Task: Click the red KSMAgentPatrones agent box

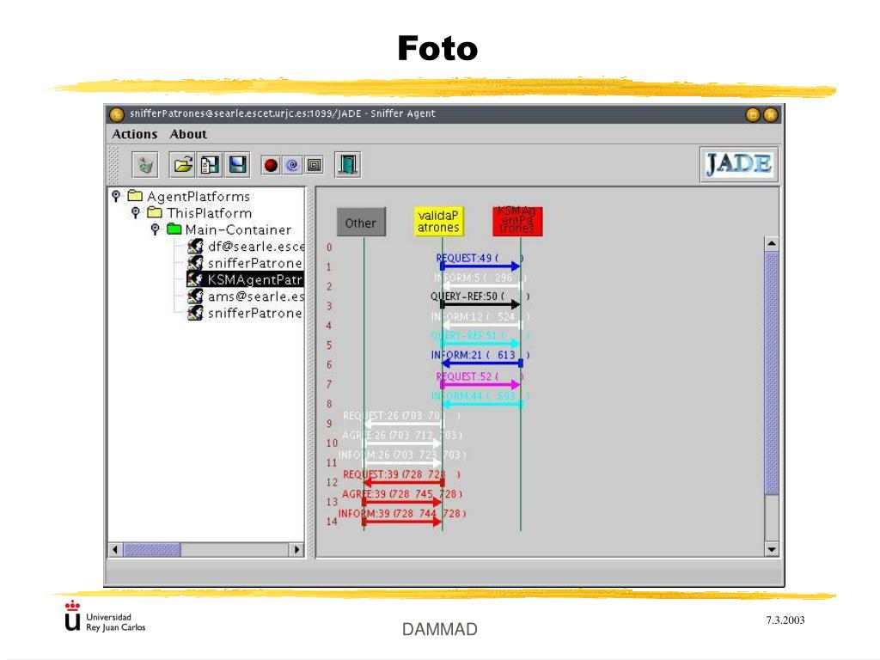Action: 516,221
